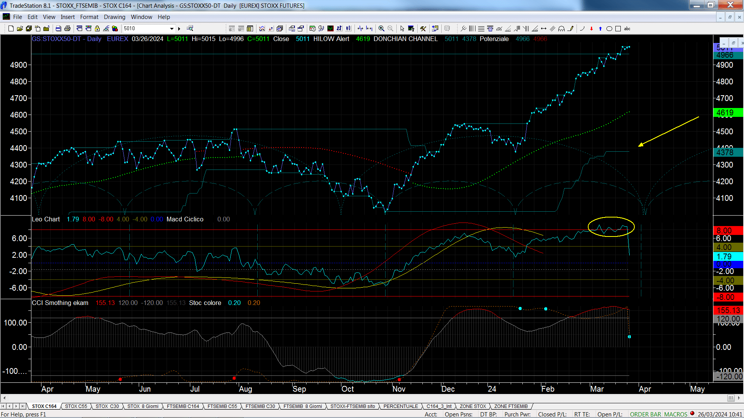This screenshot has height=418, width=744.
Task: Select the rectangle drawing tool
Action: [618, 29]
